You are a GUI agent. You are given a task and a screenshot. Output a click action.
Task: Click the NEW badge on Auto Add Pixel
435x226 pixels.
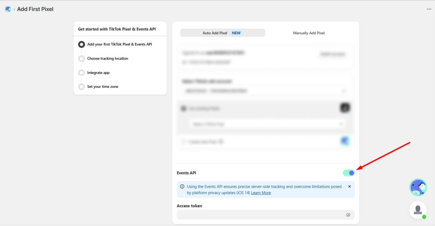coord(236,33)
